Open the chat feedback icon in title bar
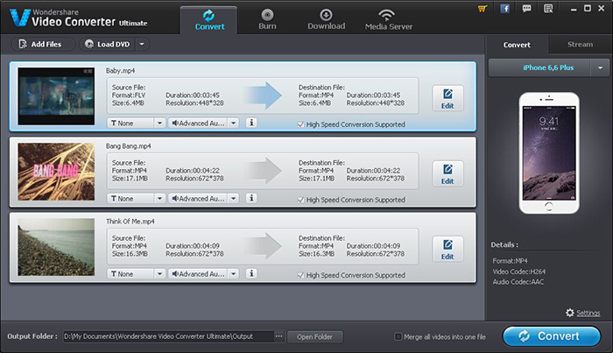Viewport: 613px width, 353px height. click(x=526, y=9)
